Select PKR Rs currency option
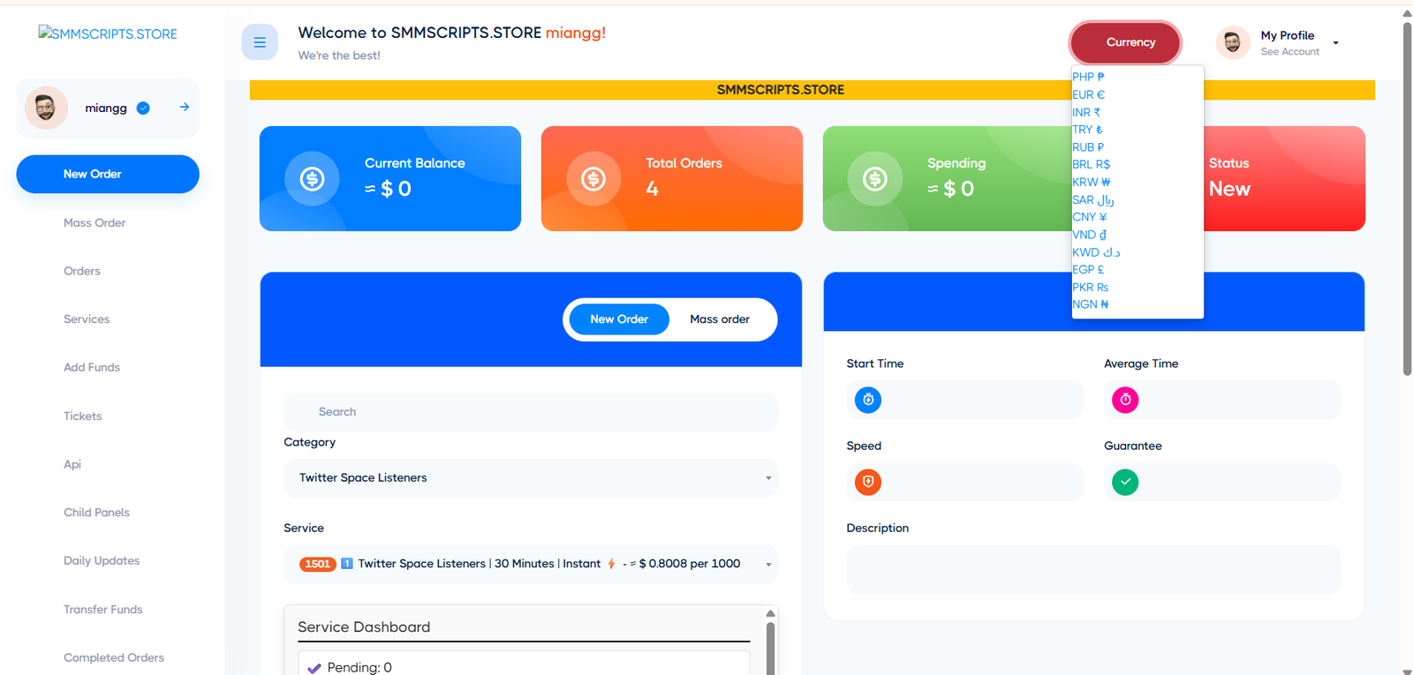 (1091, 287)
